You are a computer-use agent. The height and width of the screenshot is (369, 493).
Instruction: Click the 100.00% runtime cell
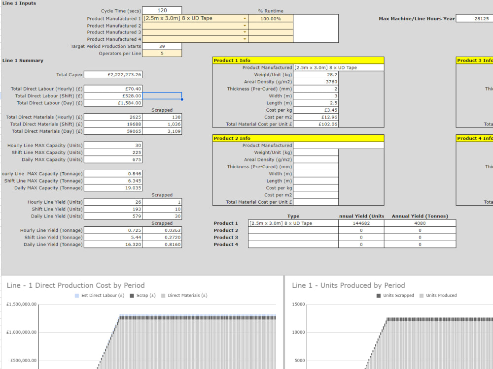(271, 19)
